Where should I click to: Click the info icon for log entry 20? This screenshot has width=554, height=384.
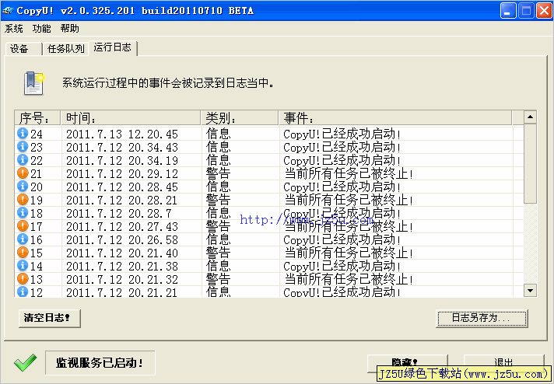click(23, 186)
